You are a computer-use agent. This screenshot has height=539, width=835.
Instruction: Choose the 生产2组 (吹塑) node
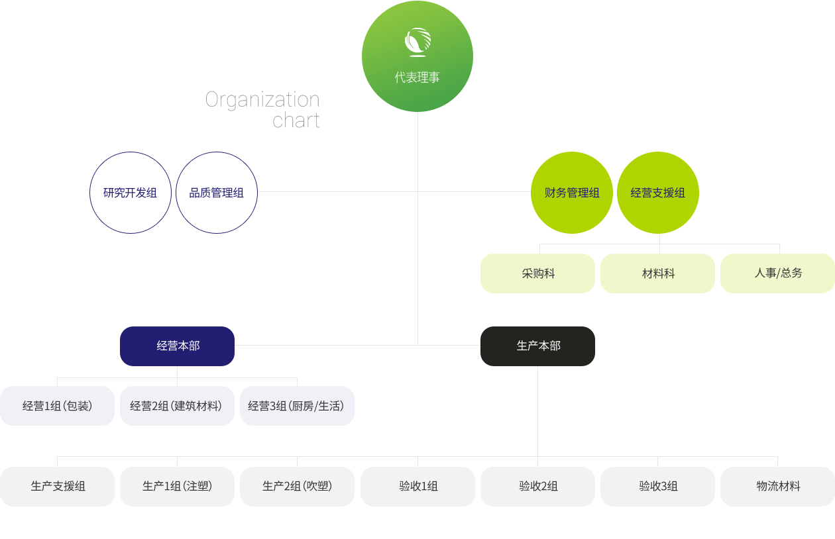[x=297, y=487]
